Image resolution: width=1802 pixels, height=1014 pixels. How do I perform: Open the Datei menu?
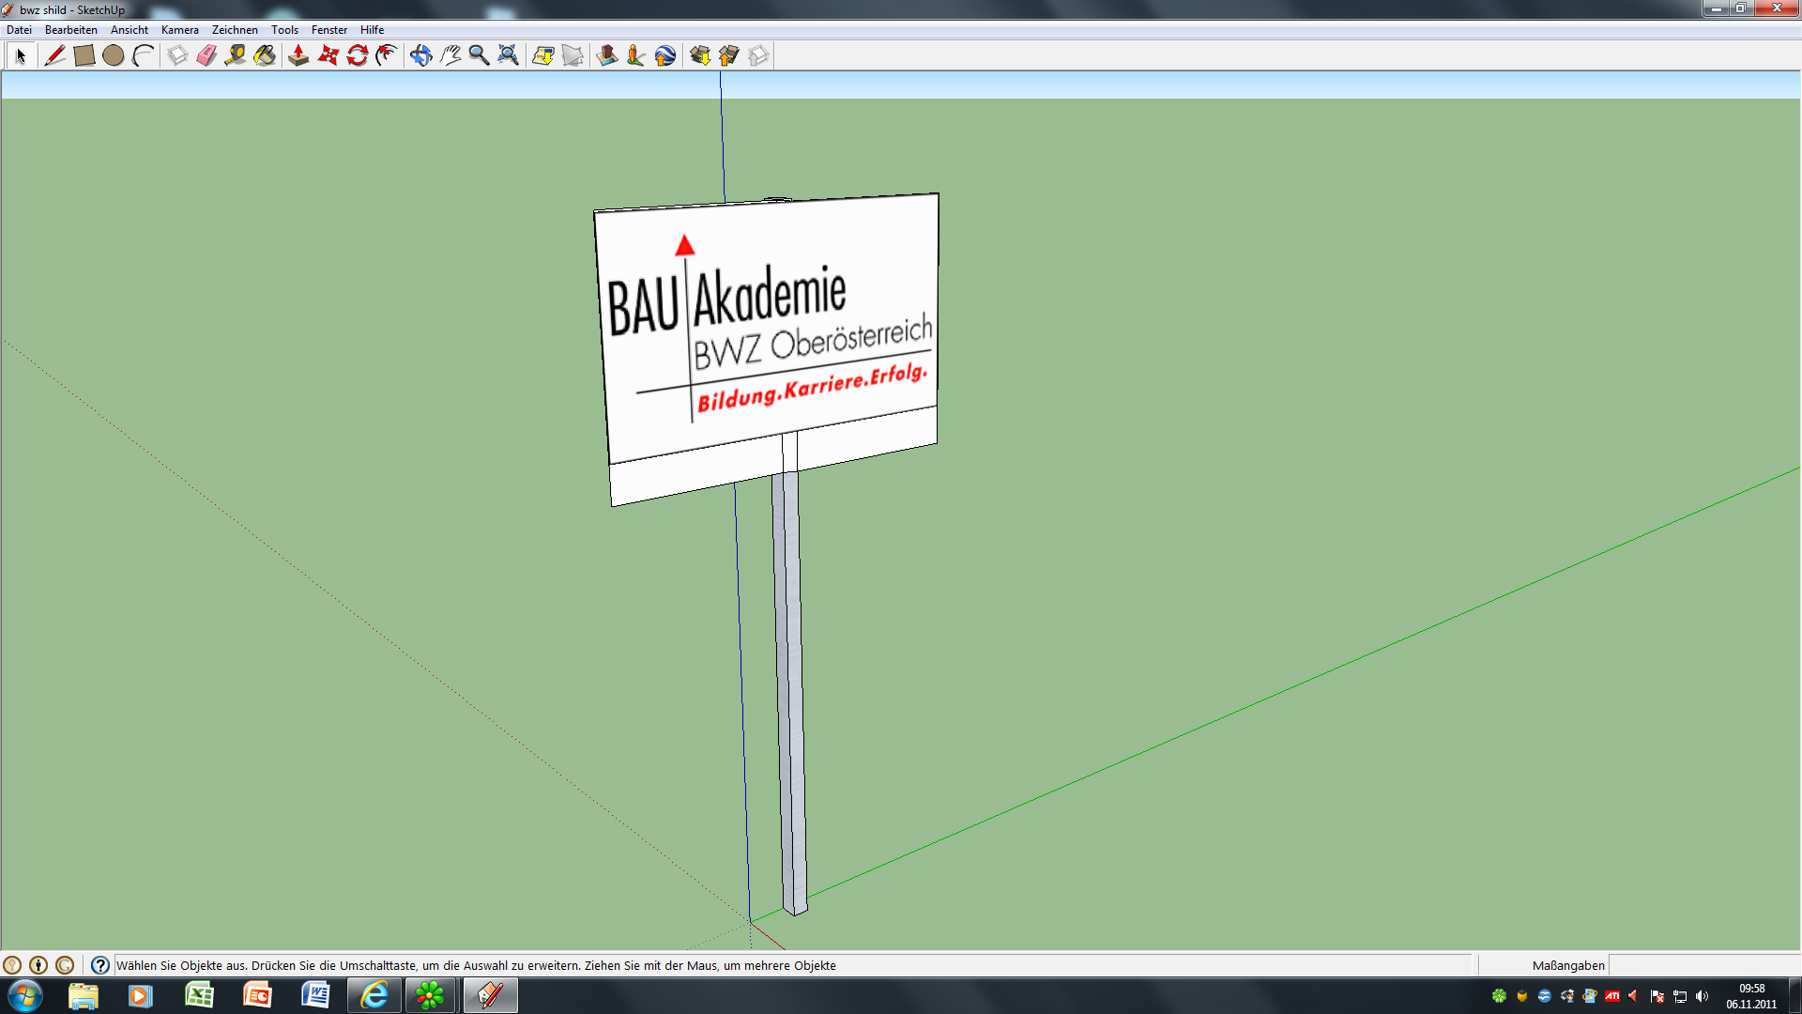19,30
